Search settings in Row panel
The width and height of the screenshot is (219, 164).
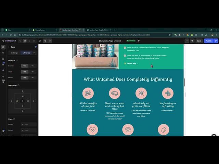34,53
